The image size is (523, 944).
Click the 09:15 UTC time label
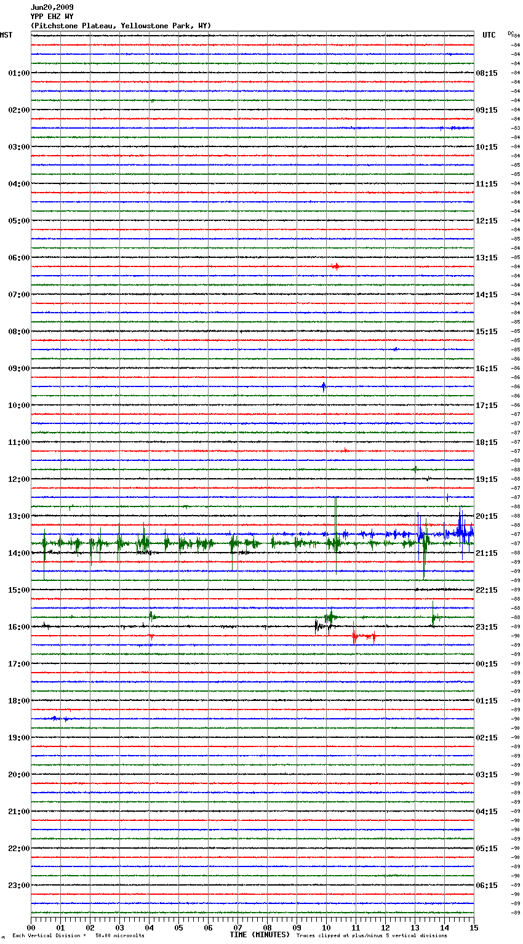pos(487,110)
